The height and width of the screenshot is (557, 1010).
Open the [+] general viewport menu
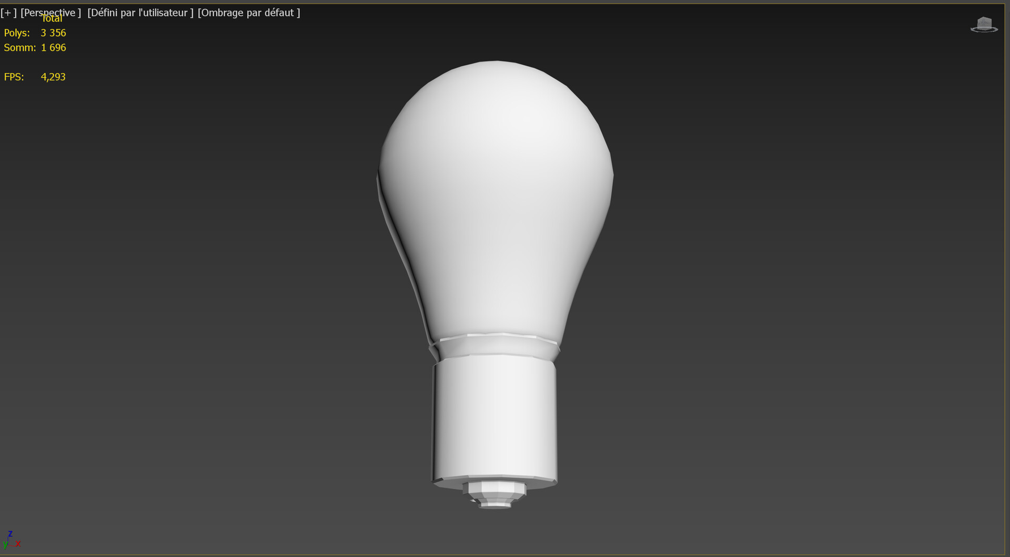click(9, 13)
